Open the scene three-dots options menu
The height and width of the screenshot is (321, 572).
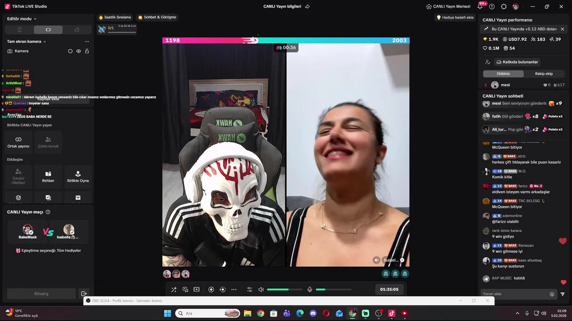pos(87,41)
